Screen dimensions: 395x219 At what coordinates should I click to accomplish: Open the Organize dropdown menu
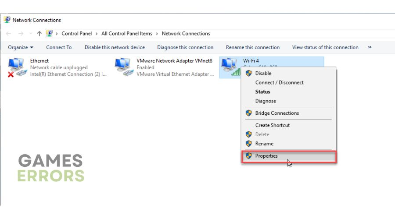21,47
